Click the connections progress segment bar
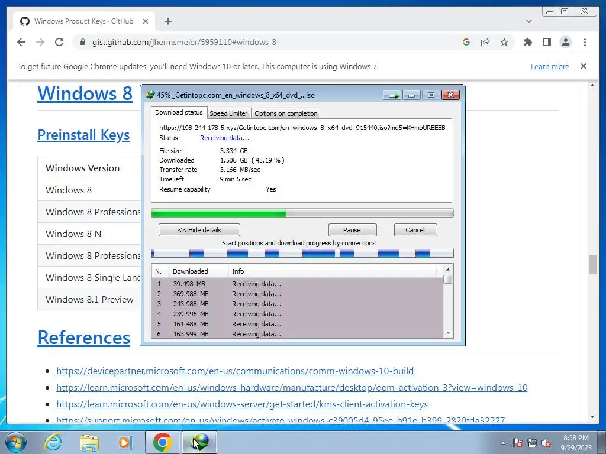The height and width of the screenshot is (454, 606). (x=302, y=254)
